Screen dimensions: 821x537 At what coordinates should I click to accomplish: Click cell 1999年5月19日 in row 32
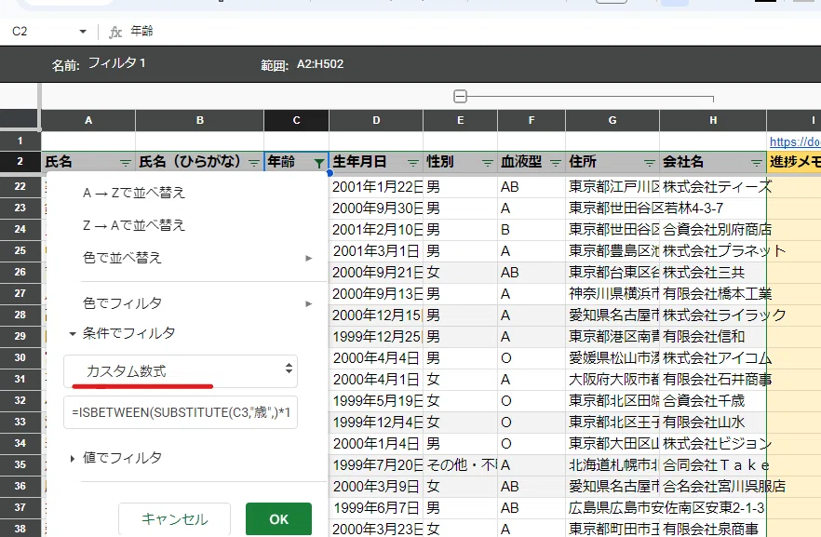point(376,401)
